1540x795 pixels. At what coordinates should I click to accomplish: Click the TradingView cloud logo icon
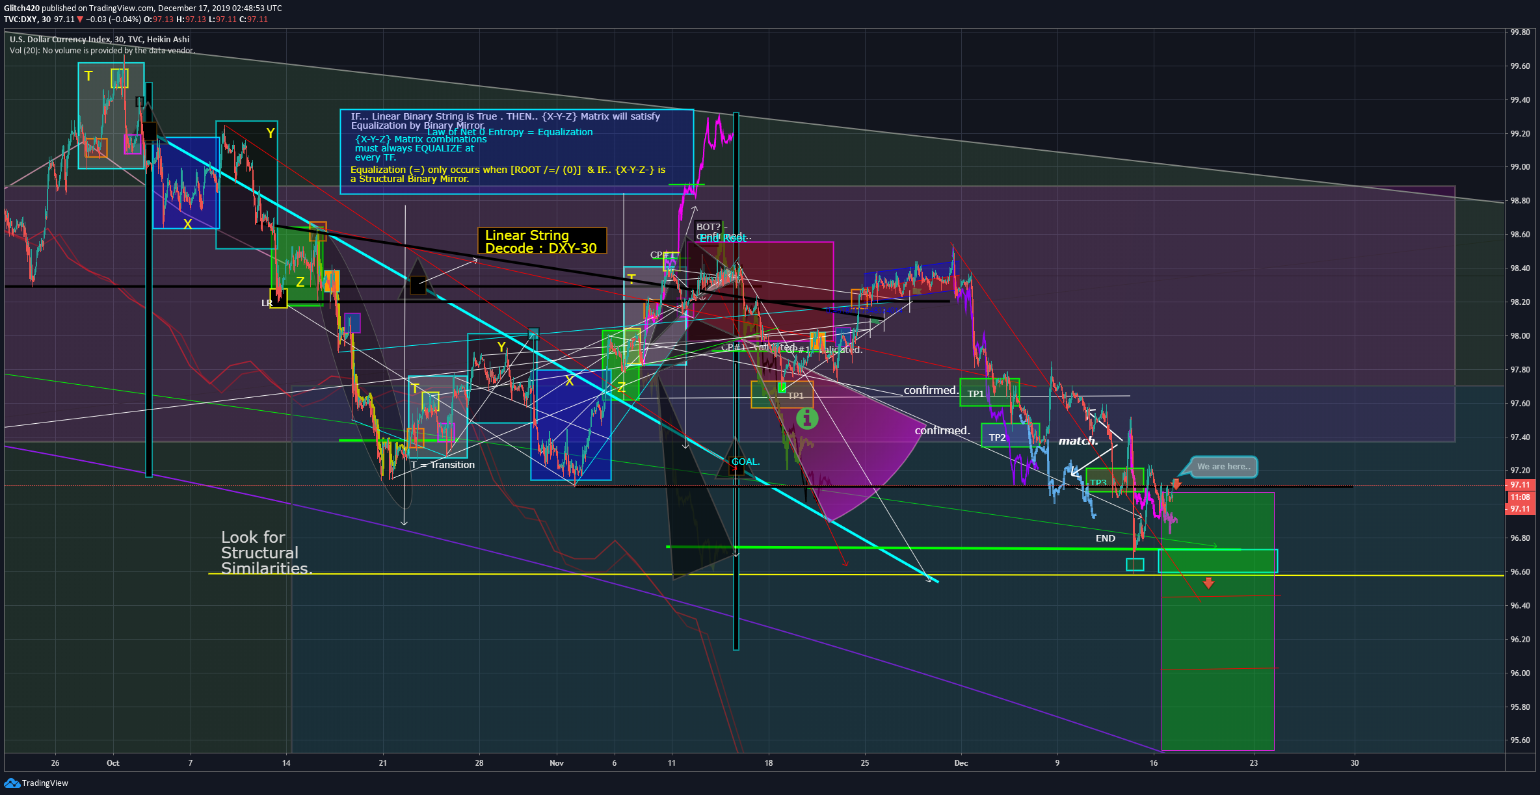click(12, 783)
